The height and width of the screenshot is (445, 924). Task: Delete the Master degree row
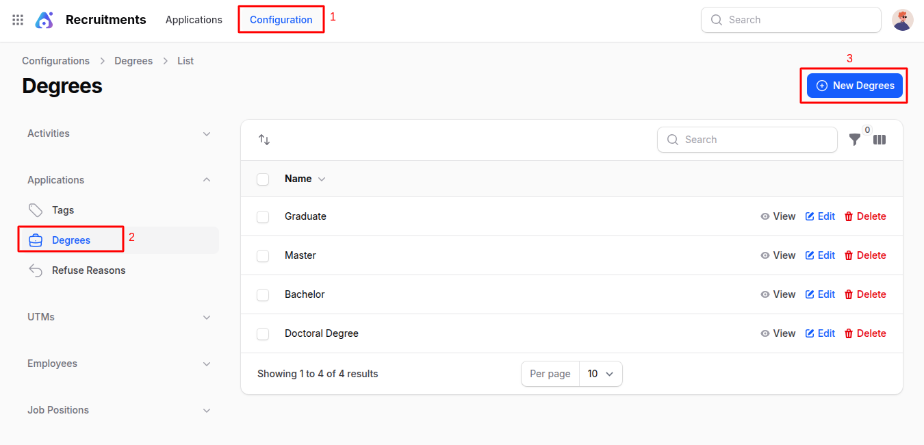tap(865, 255)
